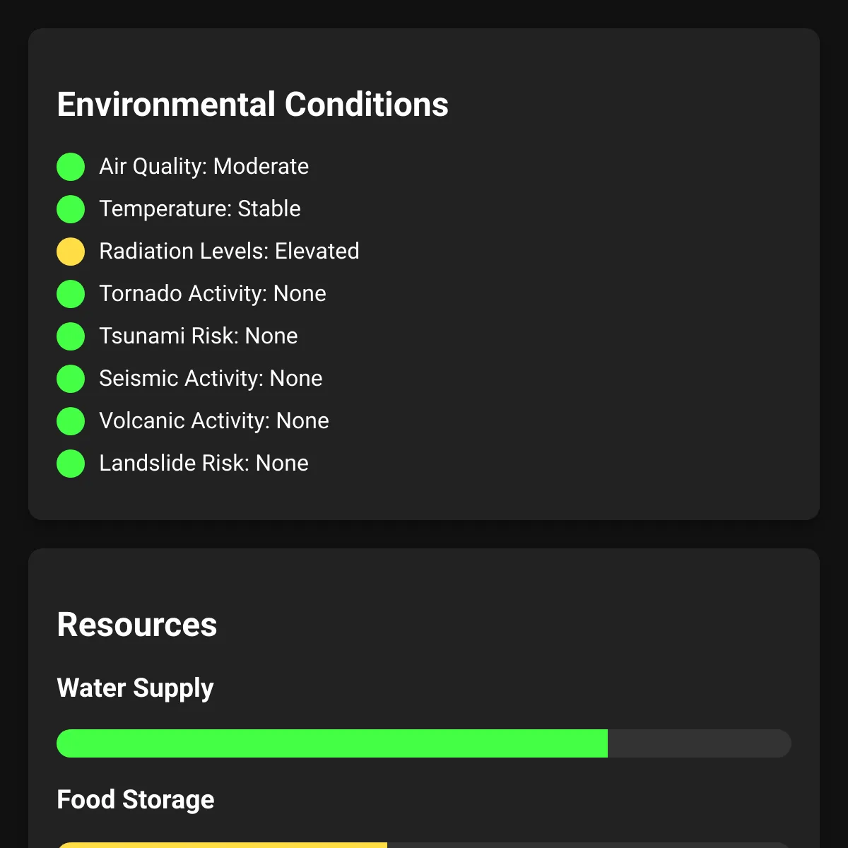The width and height of the screenshot is (848, 848).
Task: Click the yellow Food Storage bar
Action: [x=222, y=845]
